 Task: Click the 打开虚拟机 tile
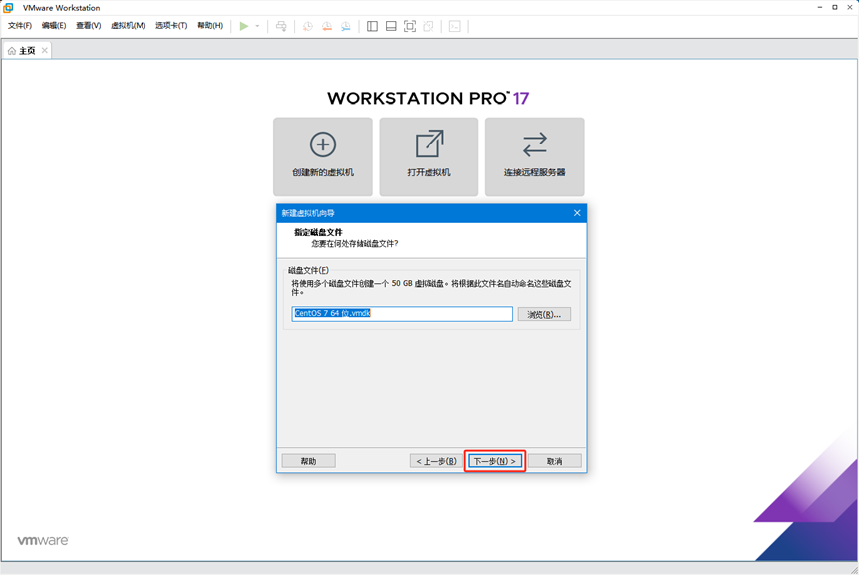click(429, 156)
